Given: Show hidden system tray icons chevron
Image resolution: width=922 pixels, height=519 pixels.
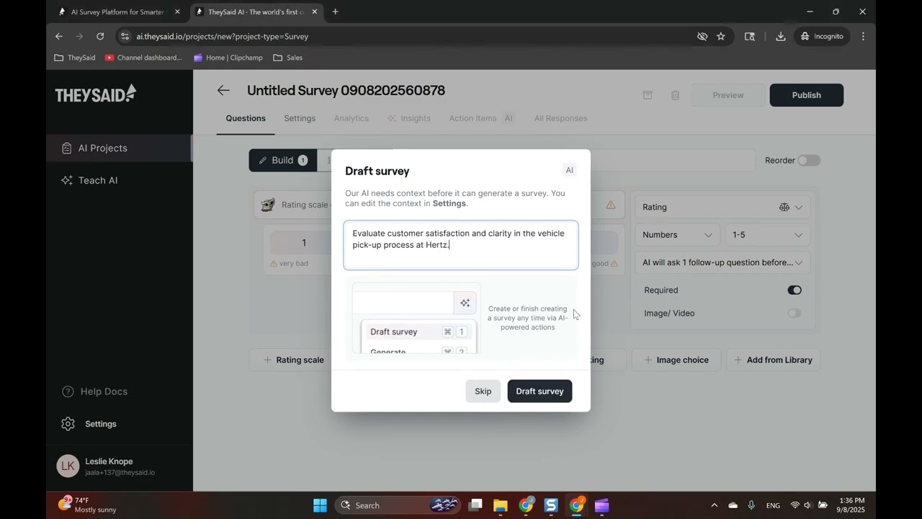Looking at the screenshot, I should (x=714, y=505).
